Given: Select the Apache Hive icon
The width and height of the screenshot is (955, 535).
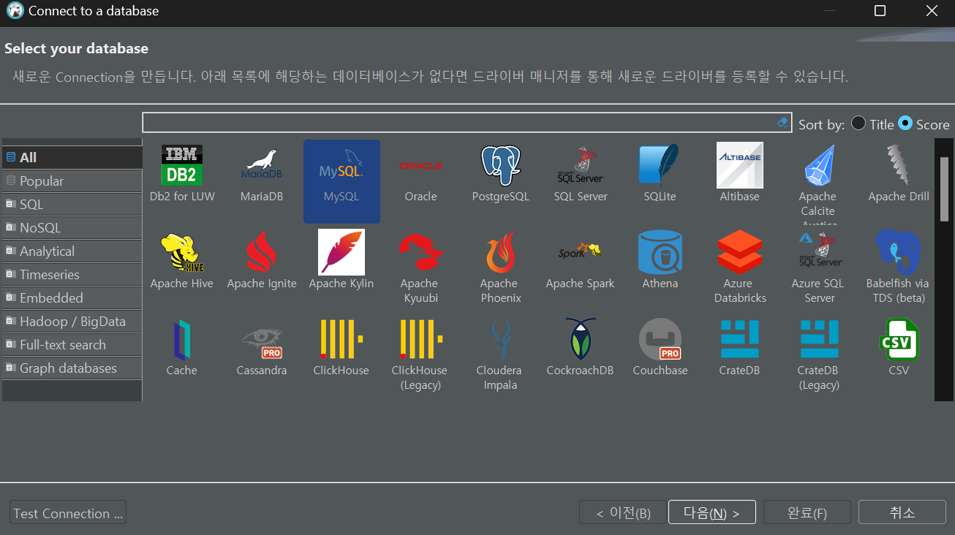Looking at the screenshot, I should tap(182, 252).
